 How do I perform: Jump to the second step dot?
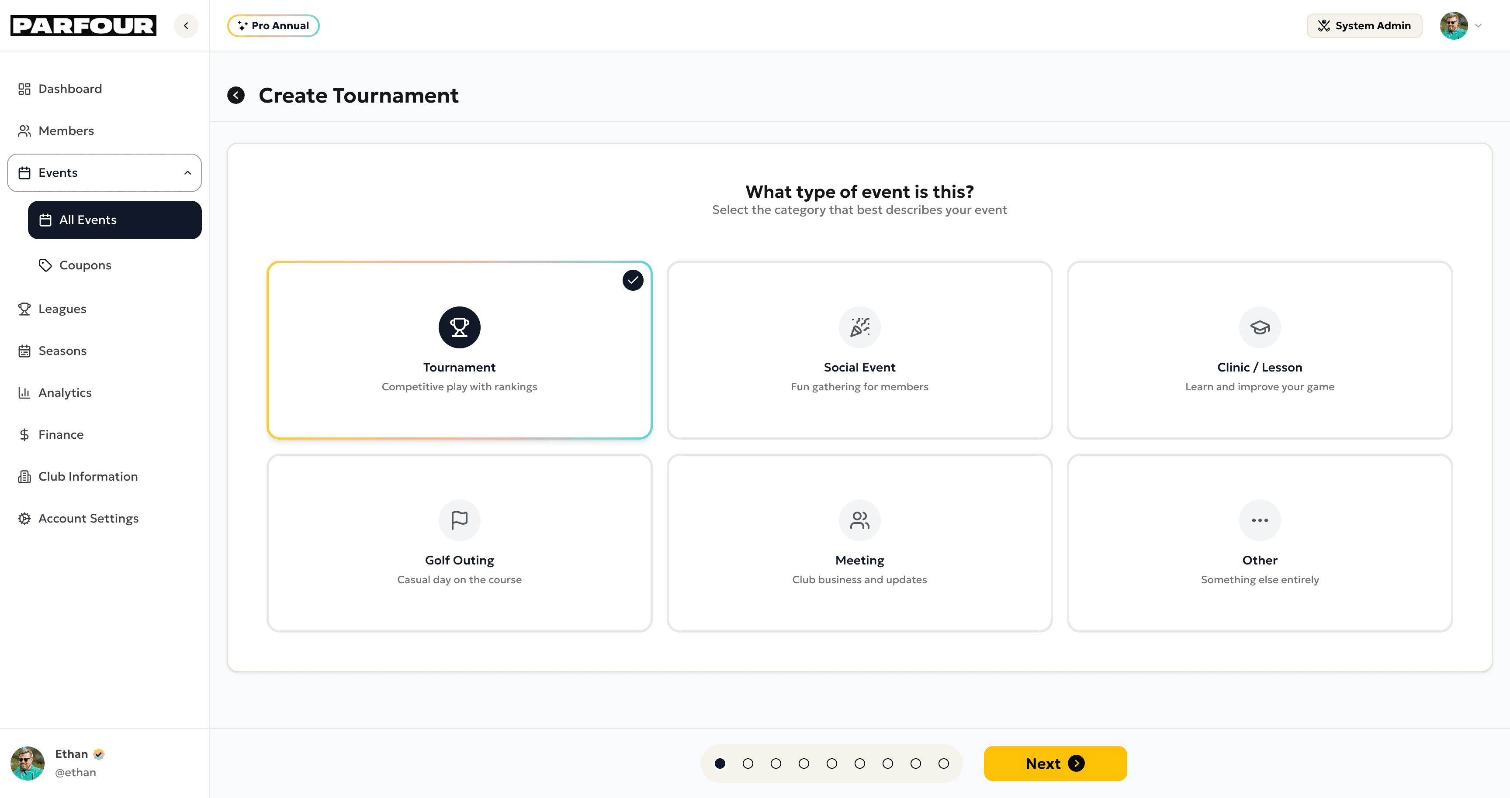[748, 764]
